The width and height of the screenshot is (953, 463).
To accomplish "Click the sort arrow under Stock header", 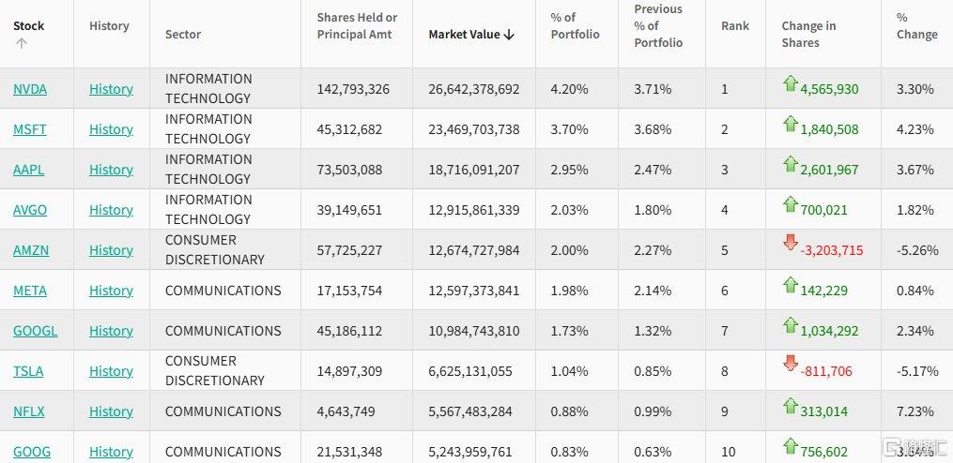I will pos(22,43).
